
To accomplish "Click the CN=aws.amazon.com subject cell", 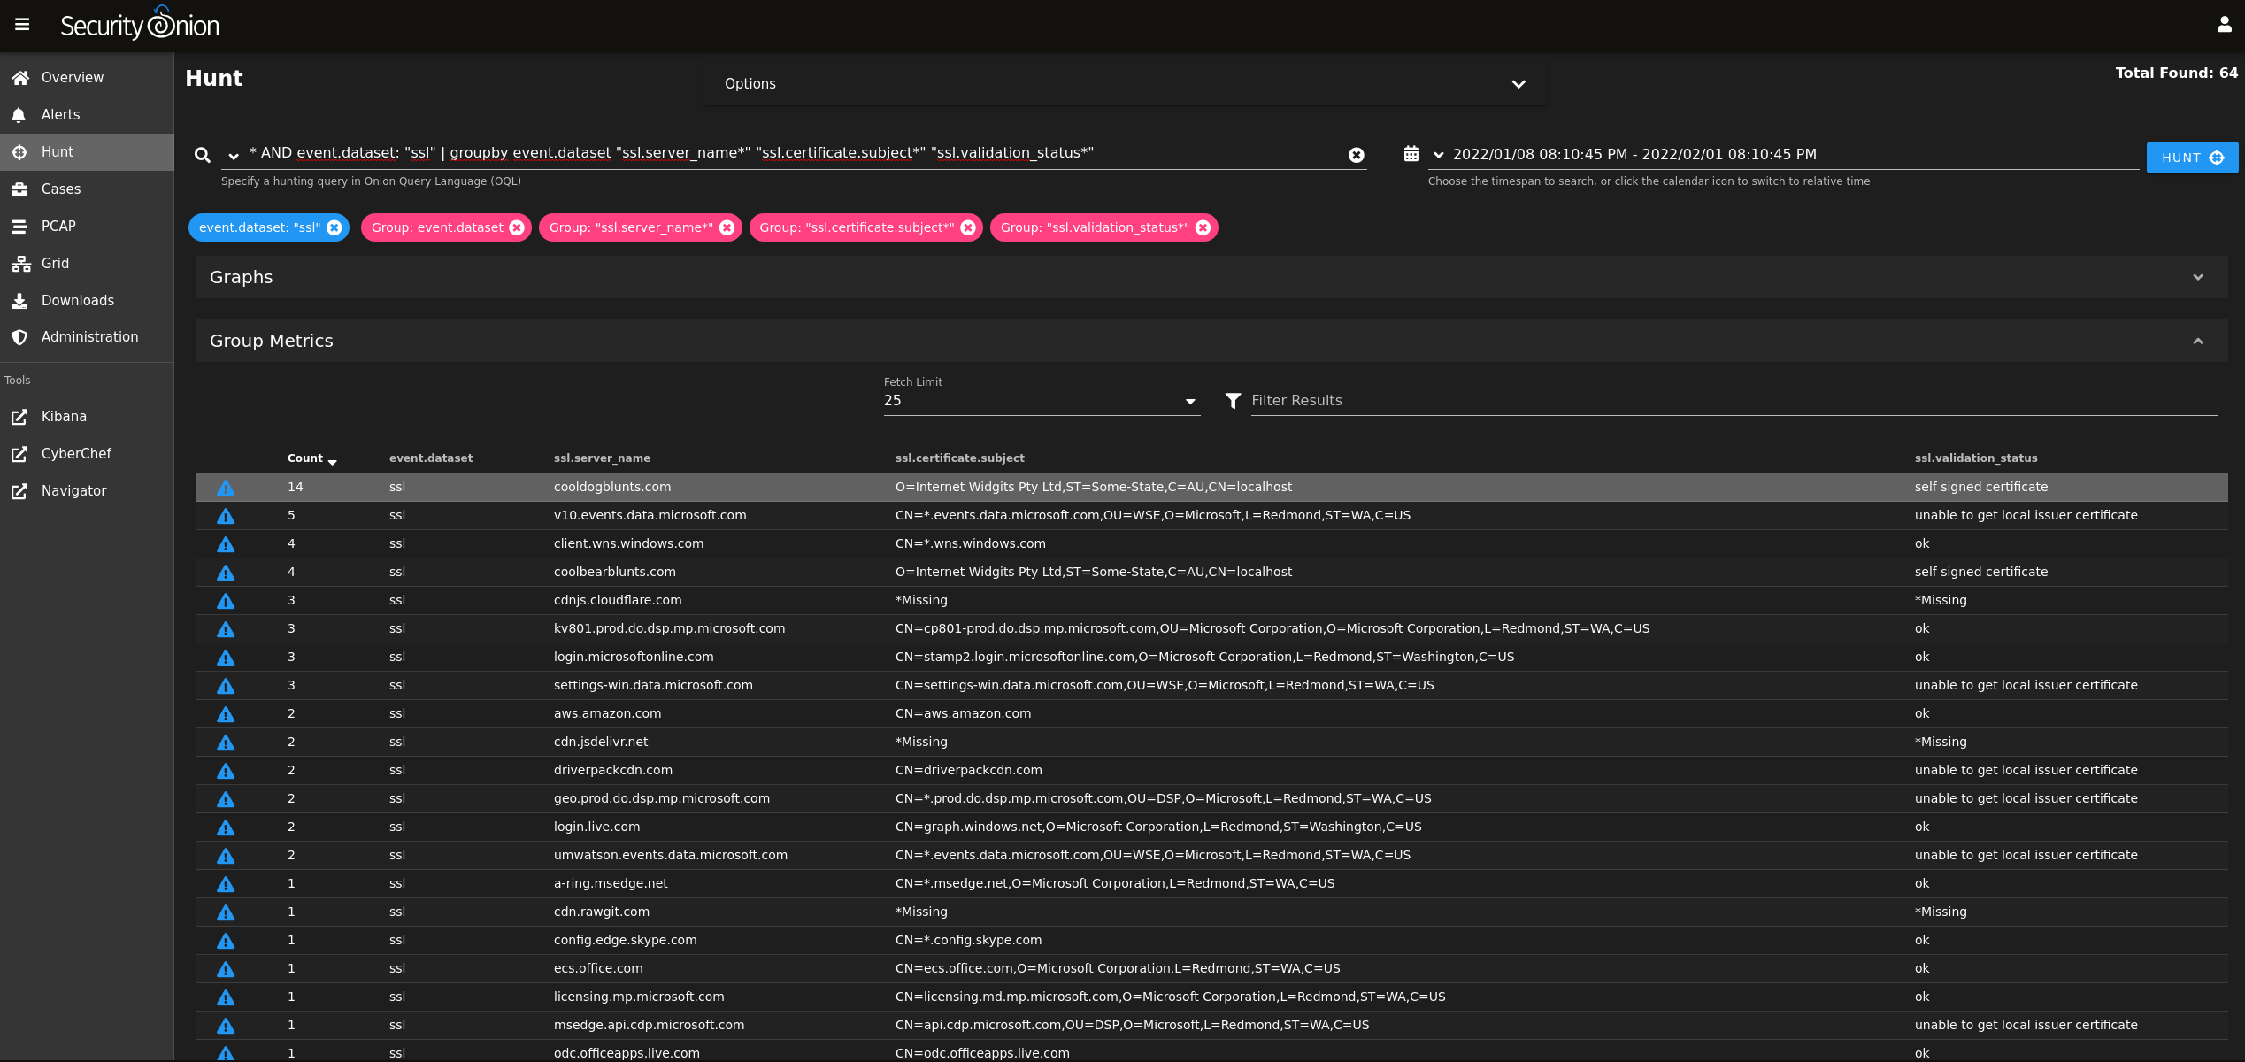I will point(963,714).
